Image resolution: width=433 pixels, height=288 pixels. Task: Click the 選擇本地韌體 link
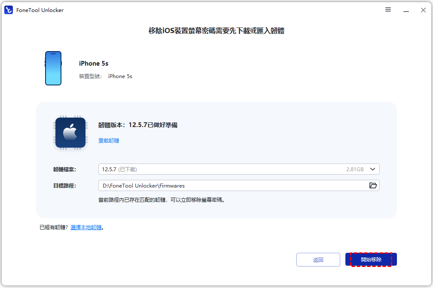[x=86, y=227]
